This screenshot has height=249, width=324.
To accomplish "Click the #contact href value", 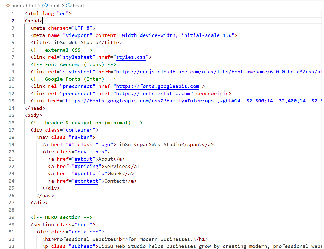I will tap(86, 181).
